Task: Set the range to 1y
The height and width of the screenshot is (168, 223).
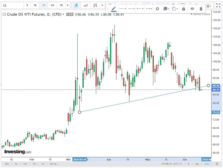Action: coord(16,164)
